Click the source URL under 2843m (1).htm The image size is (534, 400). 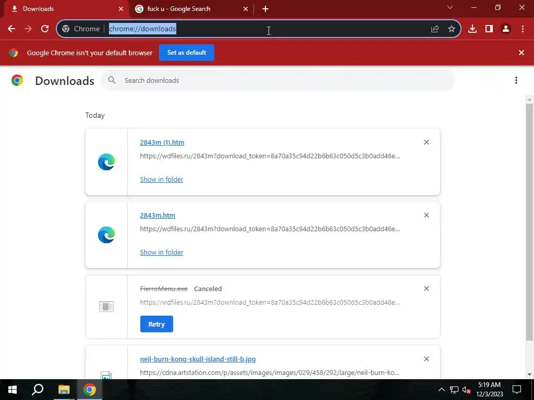[270, 156]
